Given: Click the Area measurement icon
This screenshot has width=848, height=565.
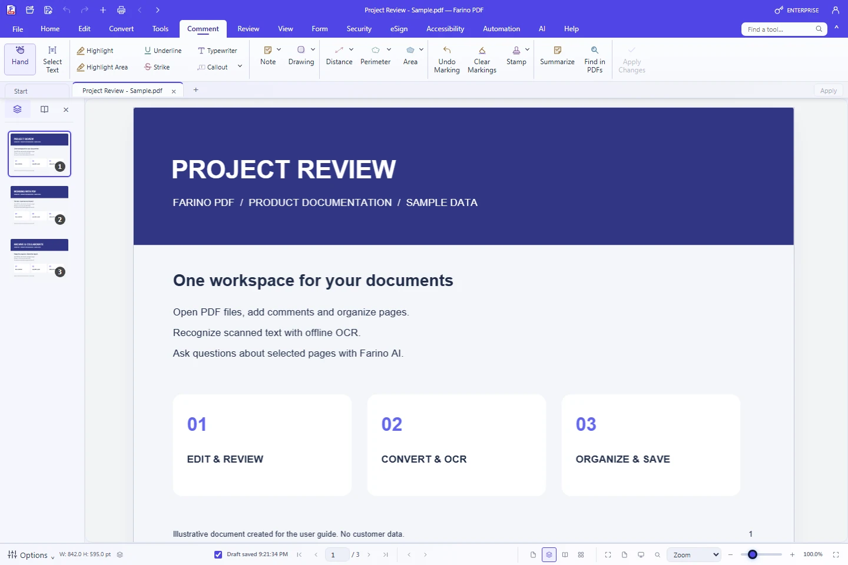Looking at the screenshot, I should pyautogui.click(x=410, y=50).
